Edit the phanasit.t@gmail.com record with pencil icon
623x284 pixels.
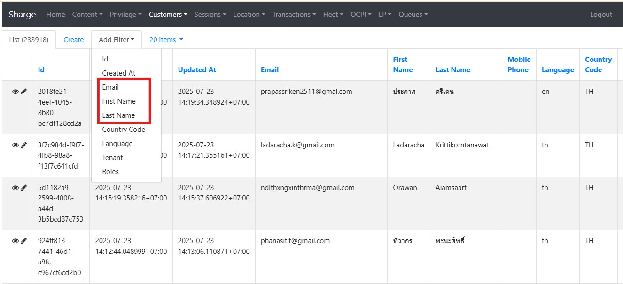pyautogui.click(x=24, y=241)
